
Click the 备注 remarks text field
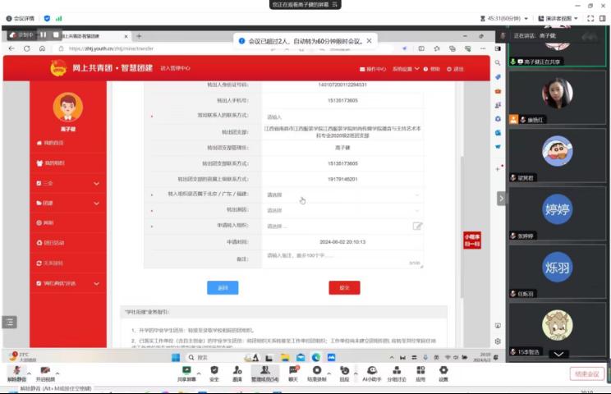(x=342, y=258)
